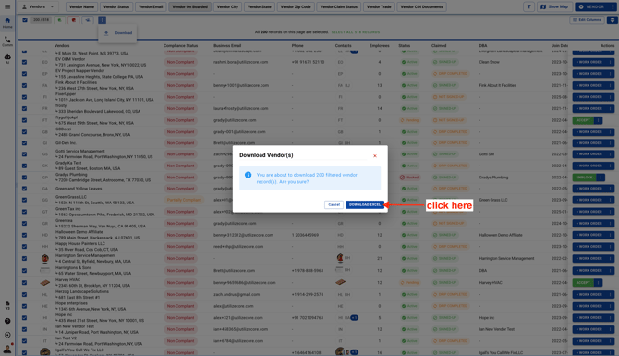Click the green bulk action icon

coord(60,20)
